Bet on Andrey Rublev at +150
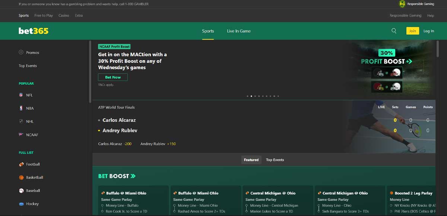 tap(158, 144)
